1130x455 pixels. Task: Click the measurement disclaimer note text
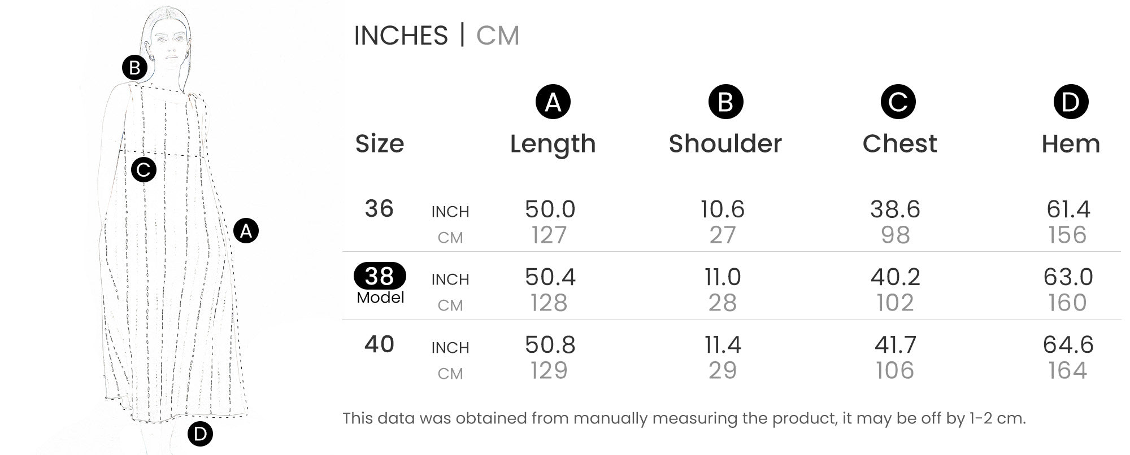[x=684, y=418]
